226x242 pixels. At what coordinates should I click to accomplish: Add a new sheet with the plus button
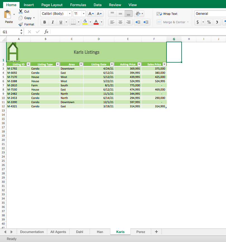point(156,232)
